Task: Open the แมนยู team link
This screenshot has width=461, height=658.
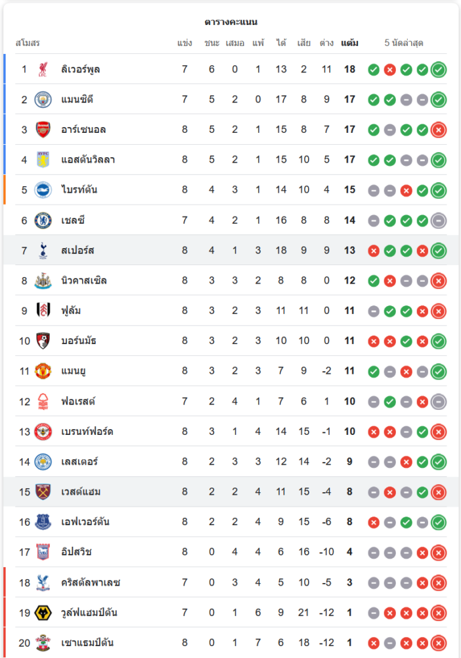Action: 74,372
